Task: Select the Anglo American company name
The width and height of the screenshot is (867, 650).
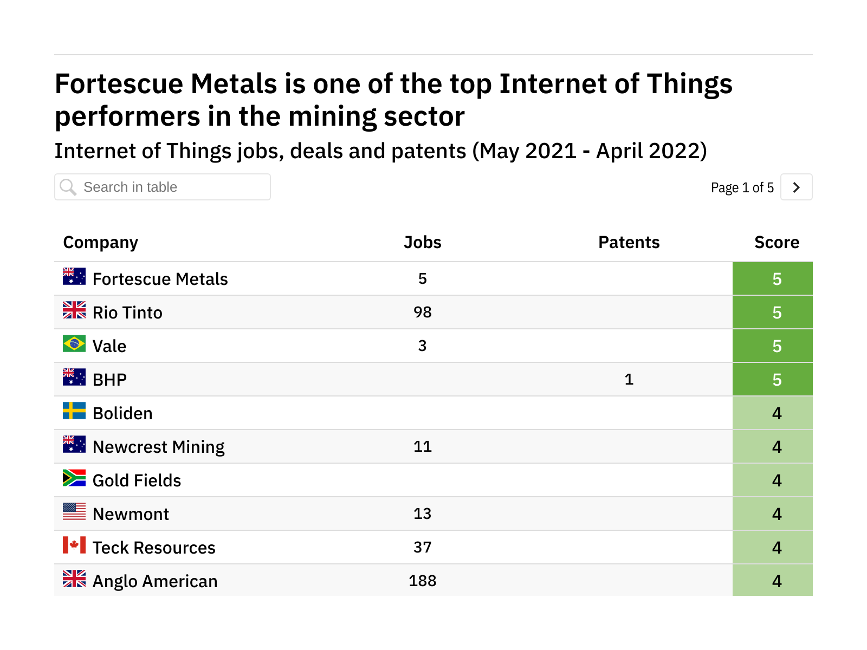Action: pos(154,581)
